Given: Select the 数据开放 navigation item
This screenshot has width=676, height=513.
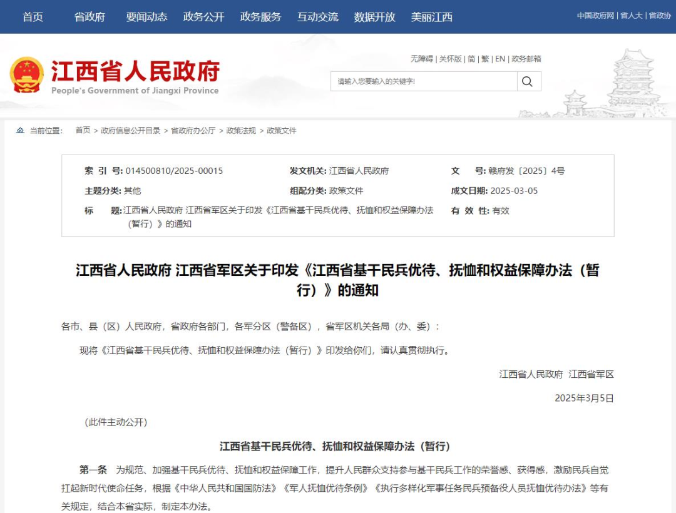Looking at the screenshot, I should coord(375,17).
